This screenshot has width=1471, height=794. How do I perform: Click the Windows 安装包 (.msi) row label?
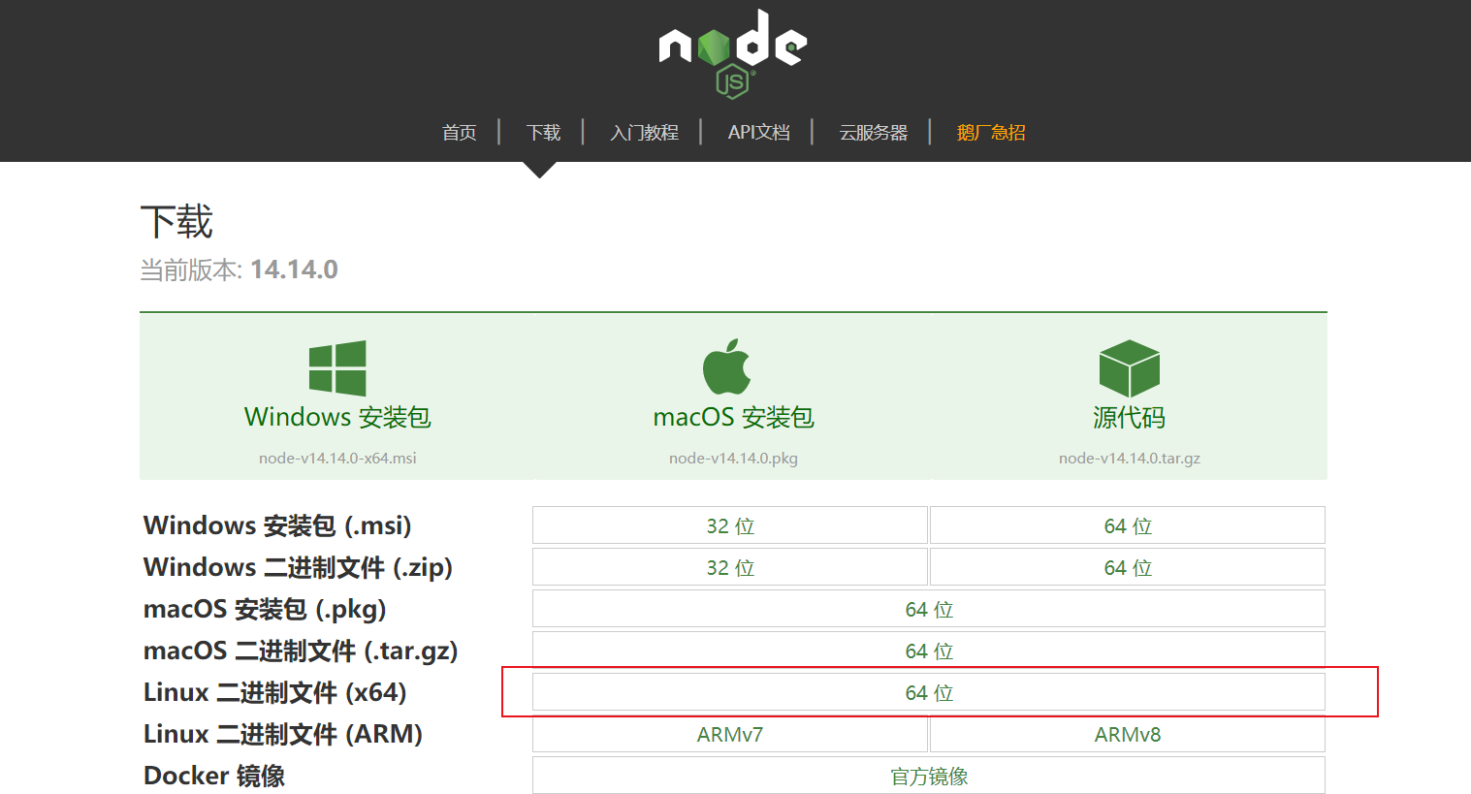(277, 525)
